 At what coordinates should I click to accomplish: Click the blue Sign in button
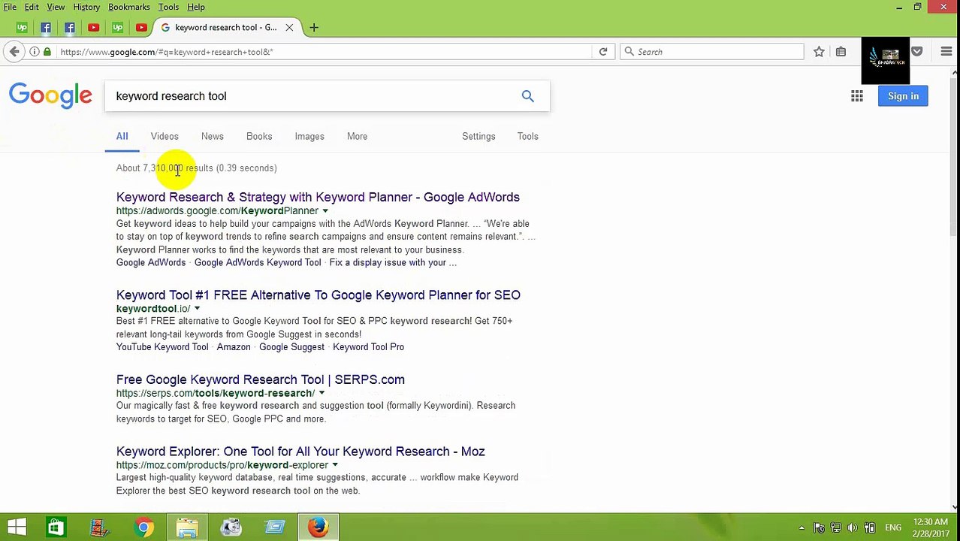pyautogui.click(x=903, y=96)
